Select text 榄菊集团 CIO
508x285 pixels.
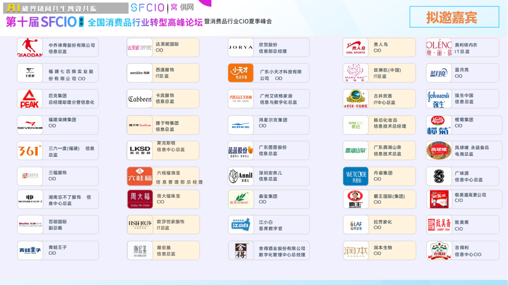pos(464,123)
